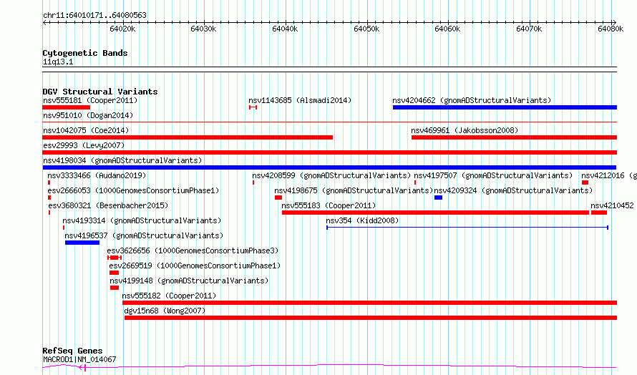Click the nsv4199148 gnomAD variant label
This screenshot has height=375, width=637.
190,281
